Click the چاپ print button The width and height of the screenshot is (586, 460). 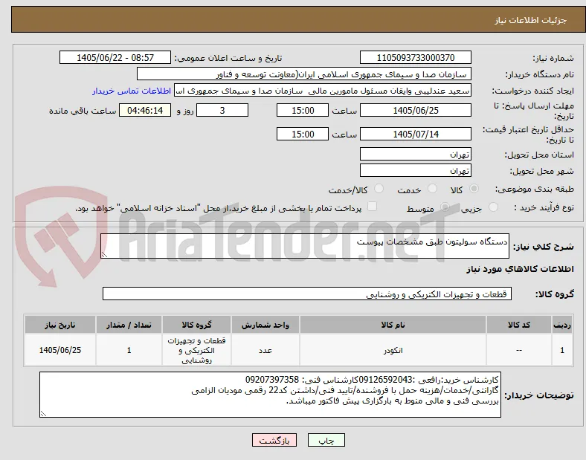(326, 440)
